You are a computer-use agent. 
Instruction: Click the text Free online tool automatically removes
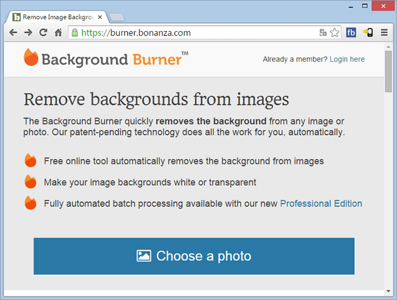123,161
